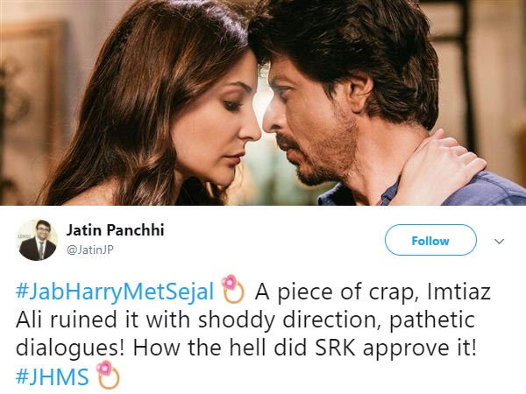Open the #JabHarryMetSejal hashtag

tap(115, 292)
